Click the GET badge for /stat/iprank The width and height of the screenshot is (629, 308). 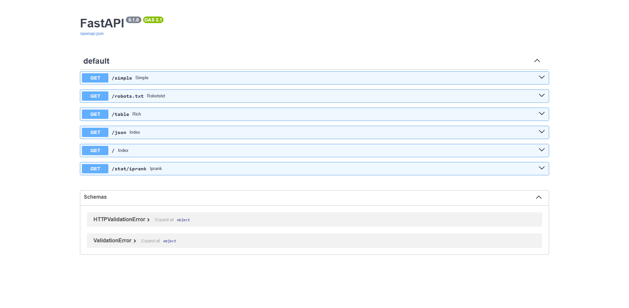click(95, 168)
